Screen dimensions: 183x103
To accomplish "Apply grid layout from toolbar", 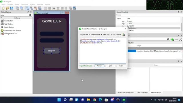I will [x=62, y=8].
